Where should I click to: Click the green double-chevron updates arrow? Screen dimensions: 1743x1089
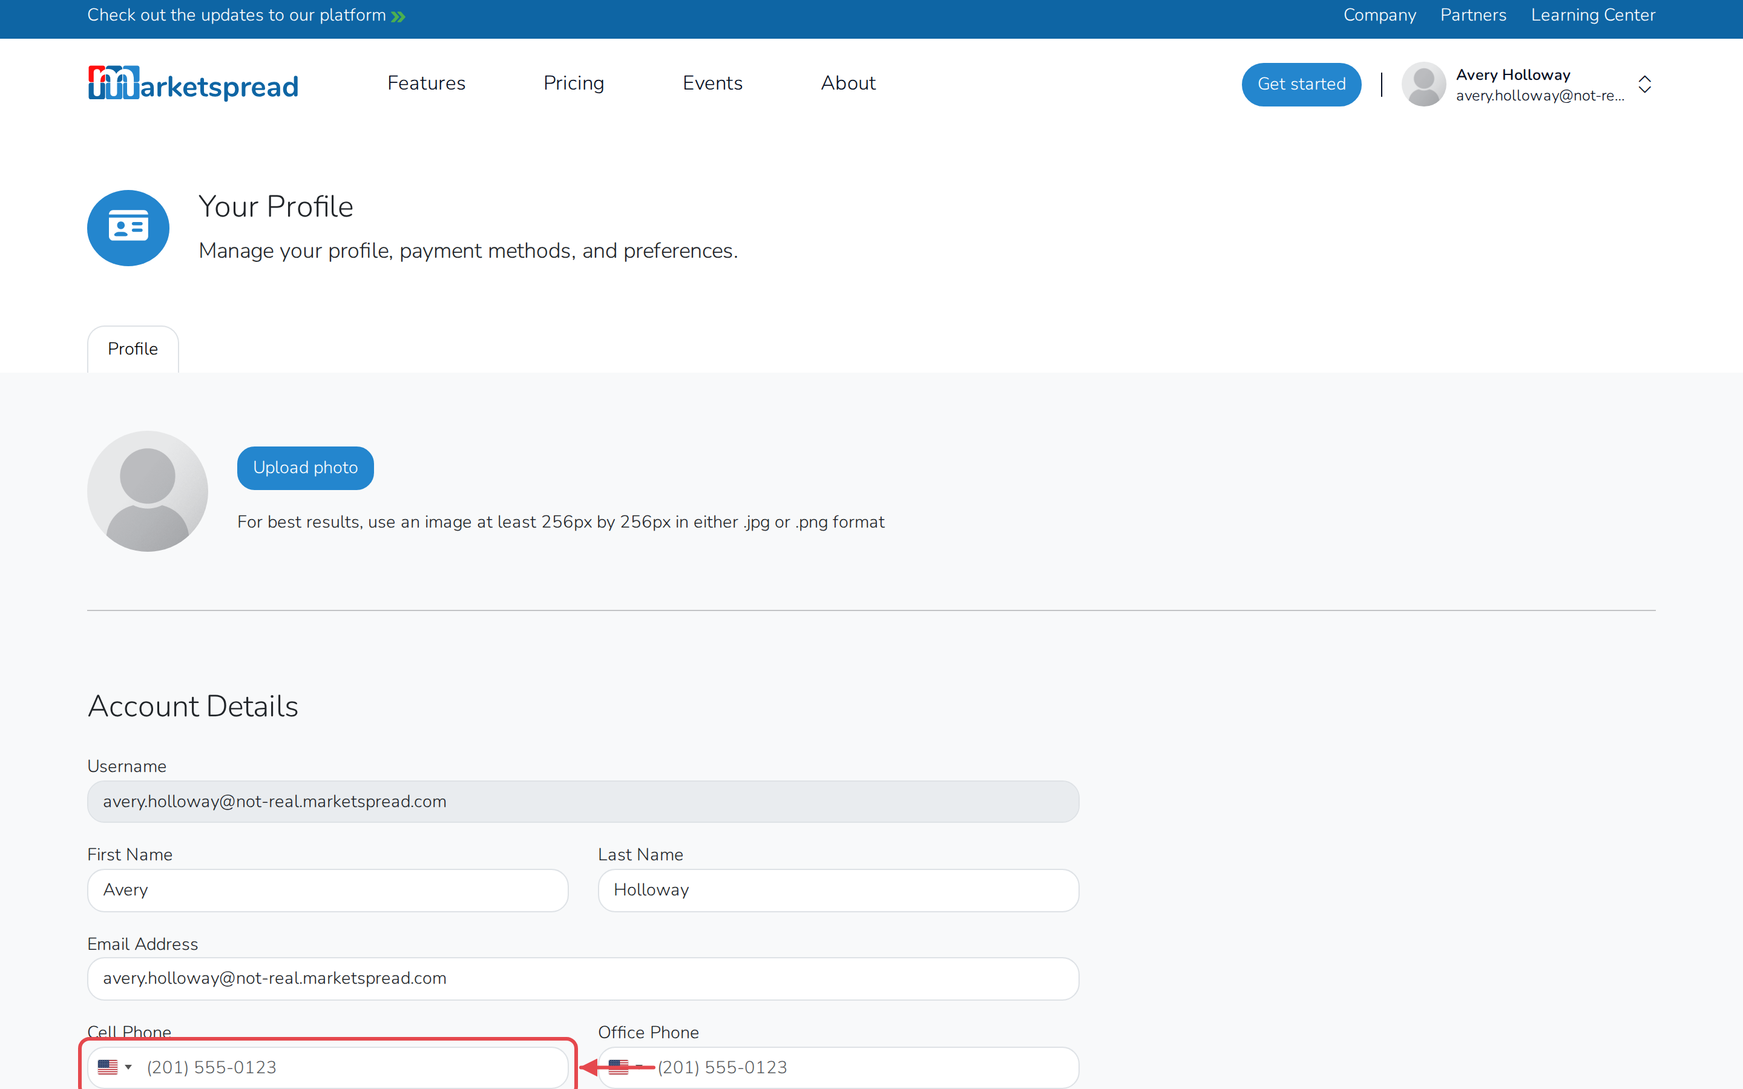398,16
